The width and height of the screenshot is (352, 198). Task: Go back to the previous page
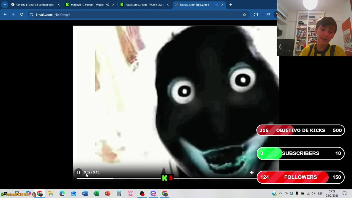coord(5,15)
